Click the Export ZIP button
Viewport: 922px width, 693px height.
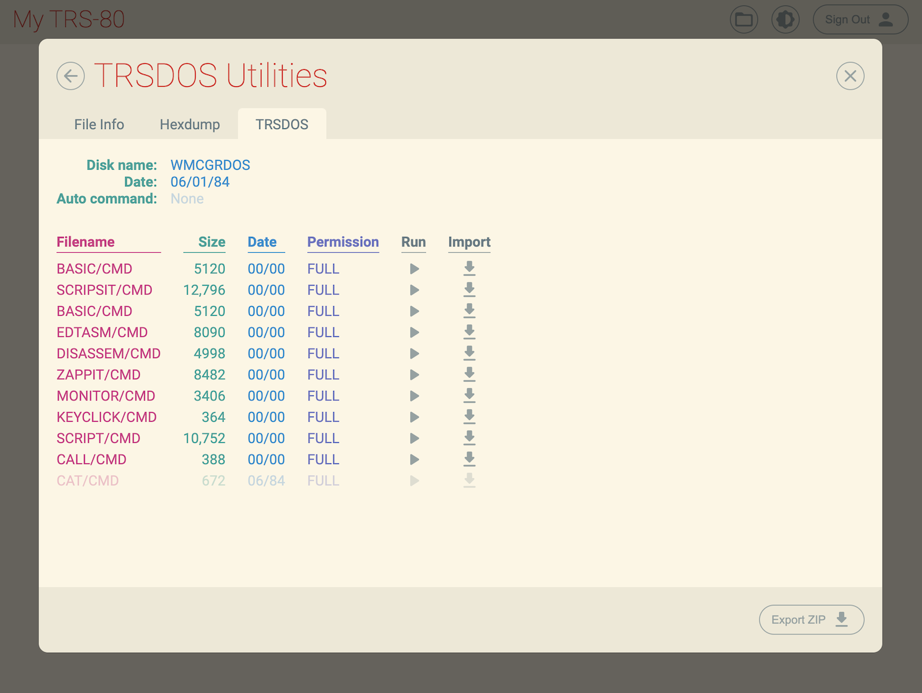pos(811,620)
